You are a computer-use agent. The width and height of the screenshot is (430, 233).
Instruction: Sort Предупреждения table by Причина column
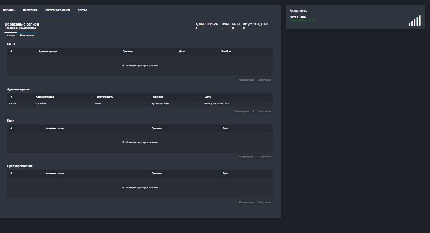pos(184,173)
